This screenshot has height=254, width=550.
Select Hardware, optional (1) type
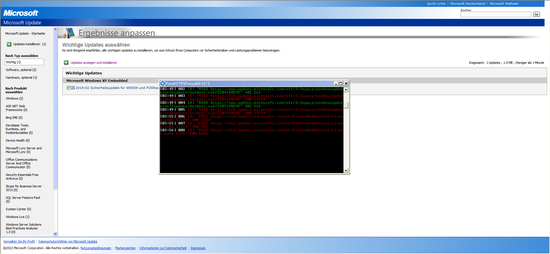coord(21,78)
